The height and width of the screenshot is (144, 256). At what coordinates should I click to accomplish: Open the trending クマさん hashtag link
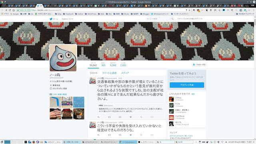[181, 136]
